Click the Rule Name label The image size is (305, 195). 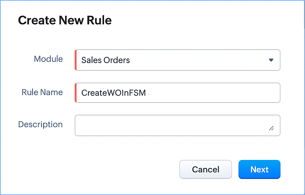[42, 92]
